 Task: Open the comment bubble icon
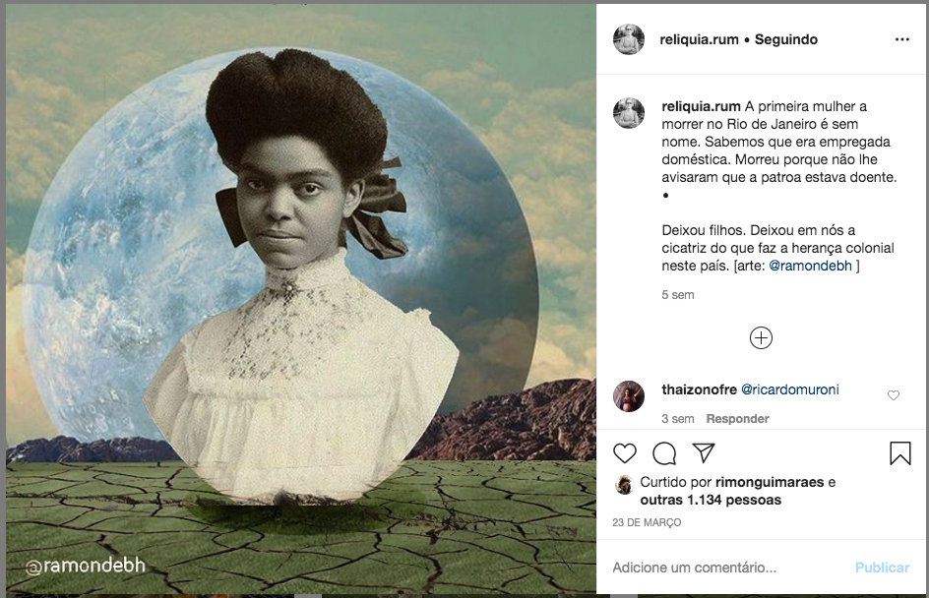click(x=664, y=453)
